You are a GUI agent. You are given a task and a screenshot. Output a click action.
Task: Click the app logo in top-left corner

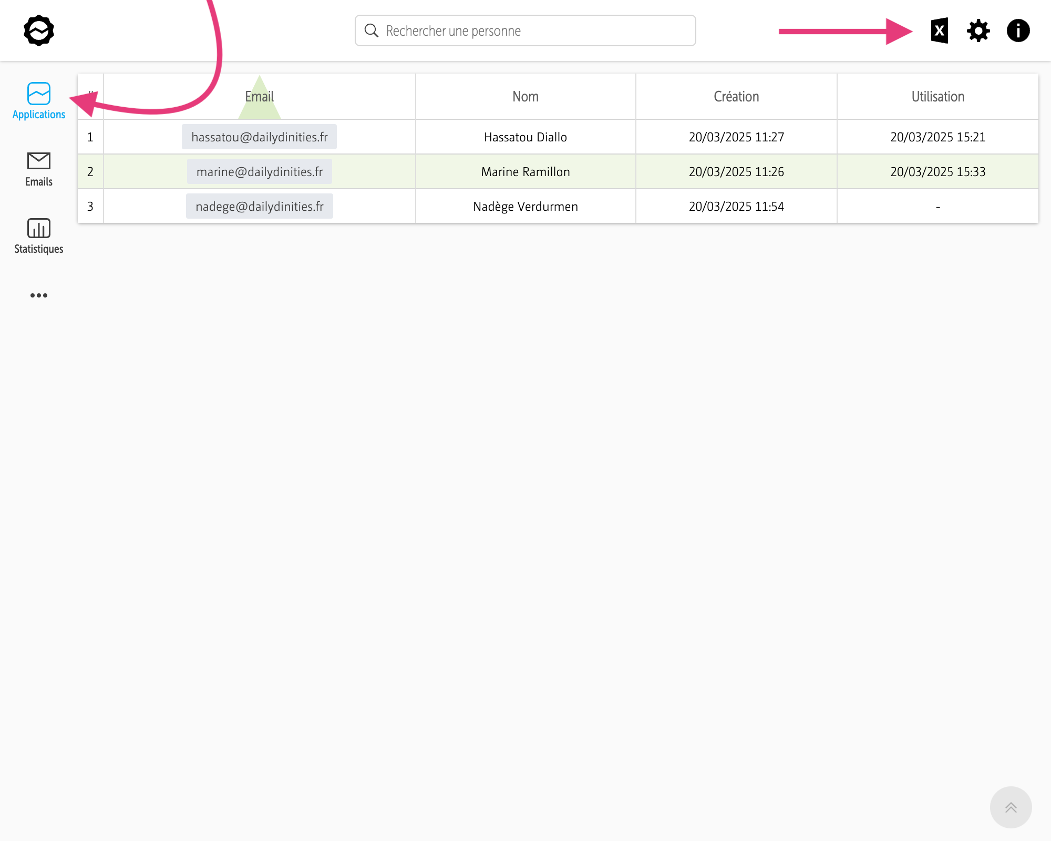[39, 30]
